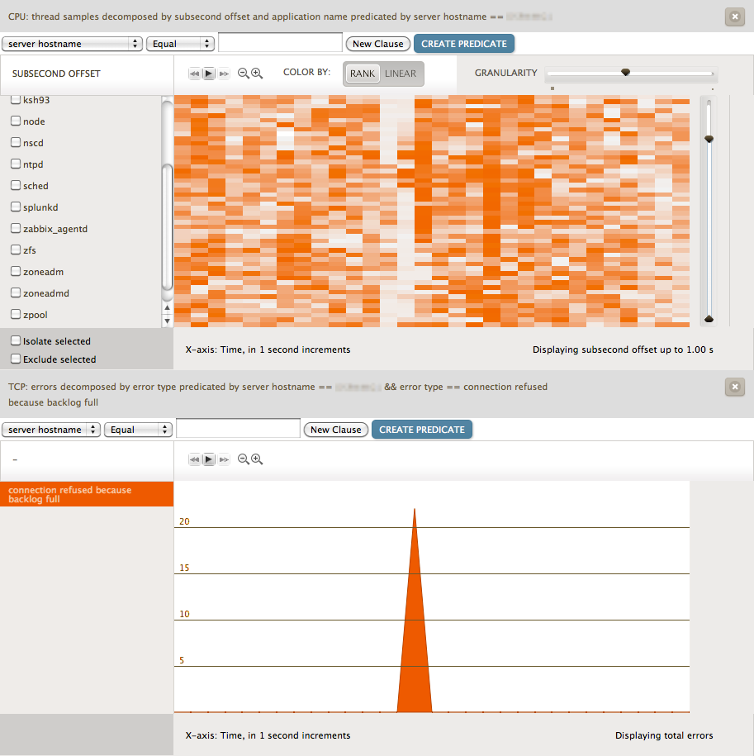Open server hostname dropdown in TCP panel
754x756 pixels.
tap(51, 430)
